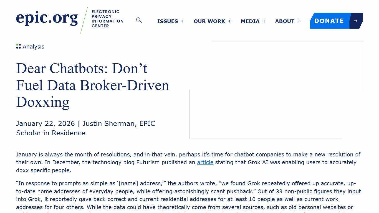Click the arrow icon beside DONATE
This screenshot has width=379, height=213.
click(x=356, y=20)
